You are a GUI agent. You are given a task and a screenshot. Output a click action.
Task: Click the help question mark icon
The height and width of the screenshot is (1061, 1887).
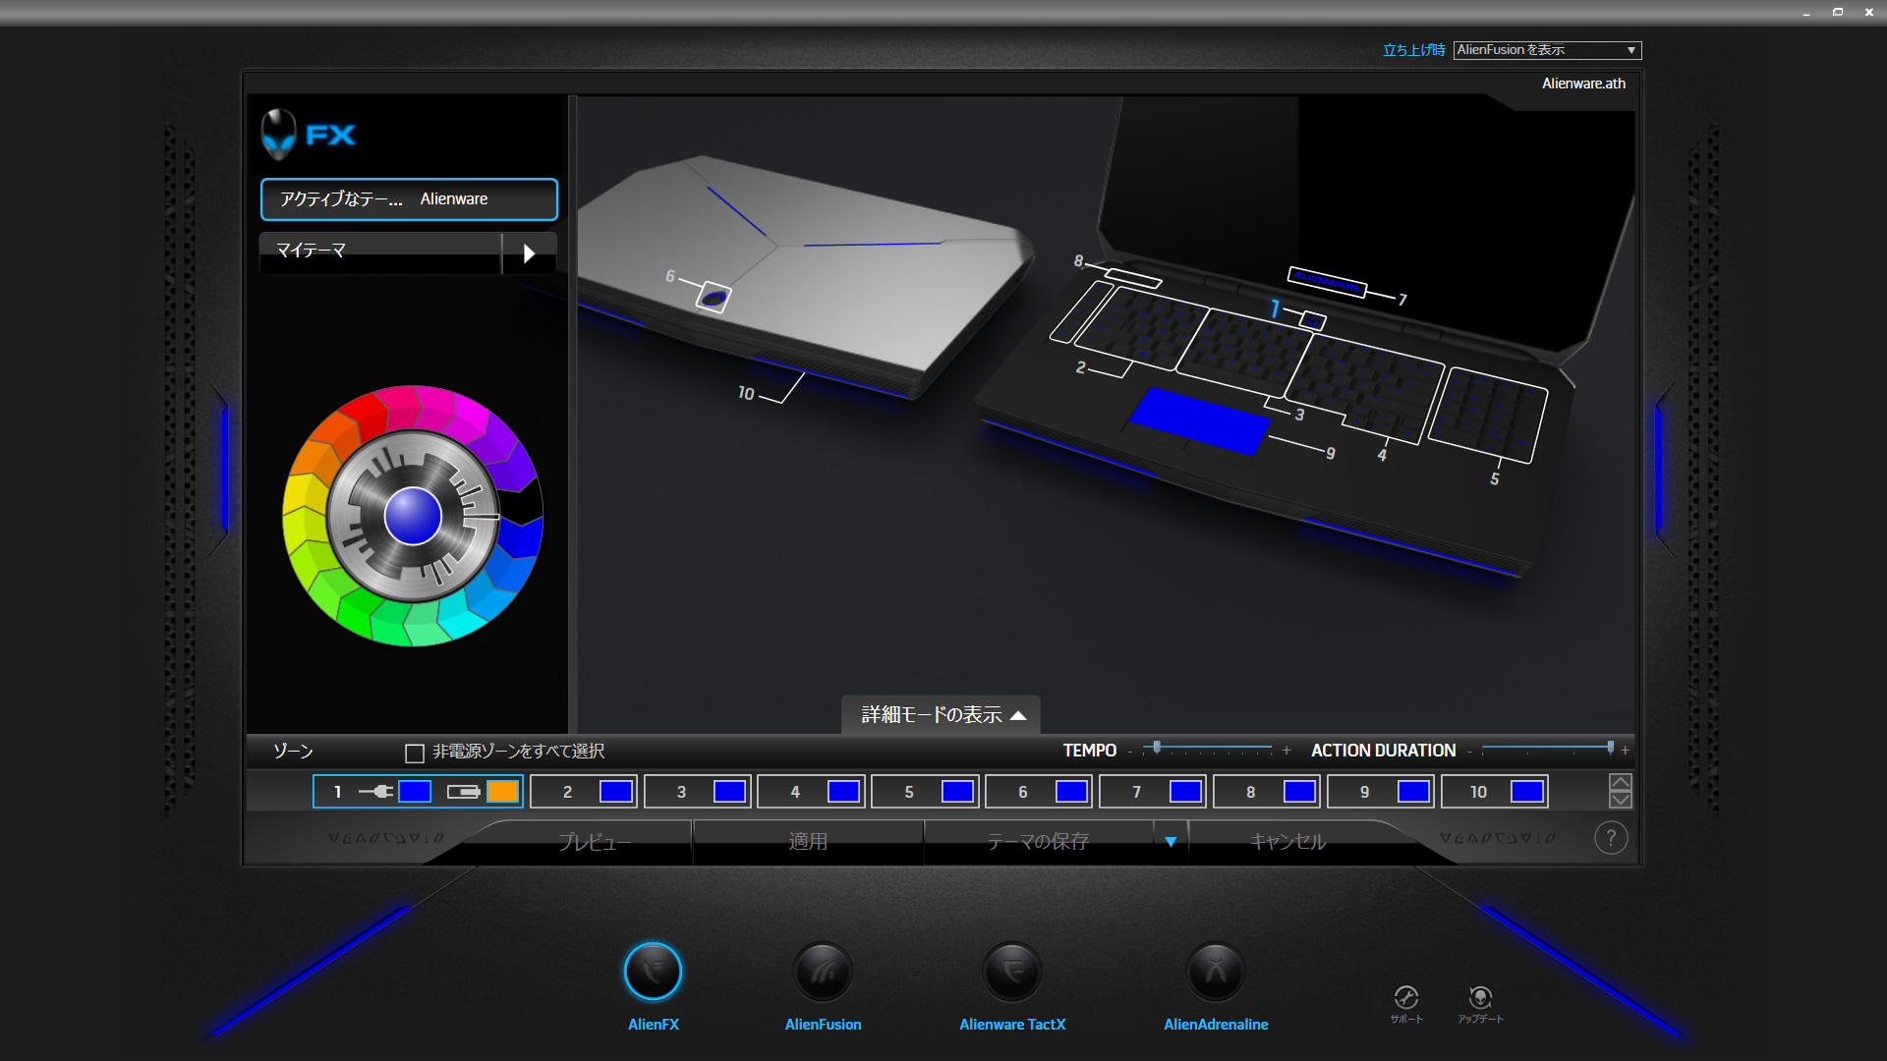[x=1611, y=838]
